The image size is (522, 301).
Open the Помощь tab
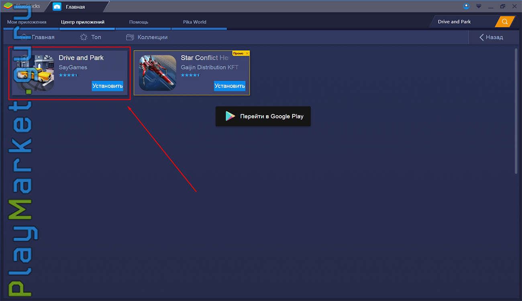click(139, 22)
